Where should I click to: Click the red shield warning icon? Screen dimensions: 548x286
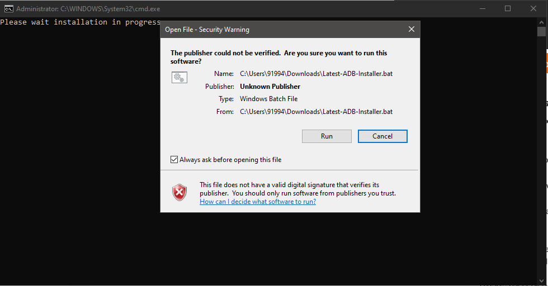(x=179, y=193)
